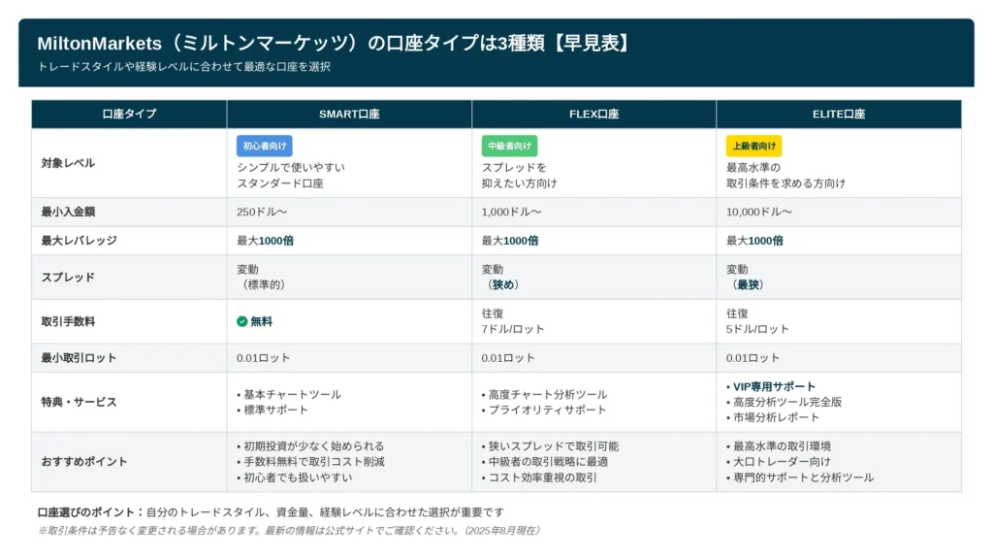Image resolution: width=993 pixels, height=559 pixels.
Task: Click the italic footnote starting "※取引条件は"
Action: (288, 531)
